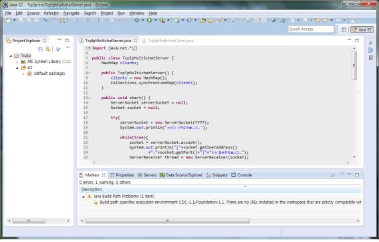Switch to the Java EE perspective
Image resolution: width=379 pixels, height=242 pixels.
362,29
